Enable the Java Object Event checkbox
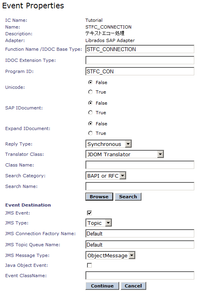Viewport: 205px width, 295px height. coord(89,265)
